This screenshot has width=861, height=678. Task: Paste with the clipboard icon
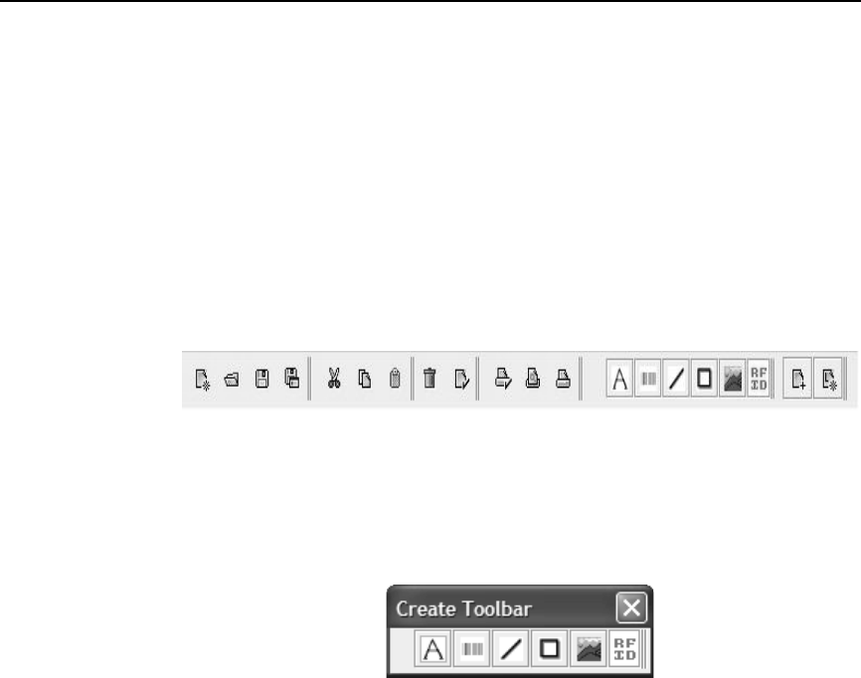tap(395, 378)
